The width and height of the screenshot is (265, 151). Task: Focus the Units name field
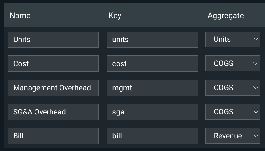coord(53,40)
